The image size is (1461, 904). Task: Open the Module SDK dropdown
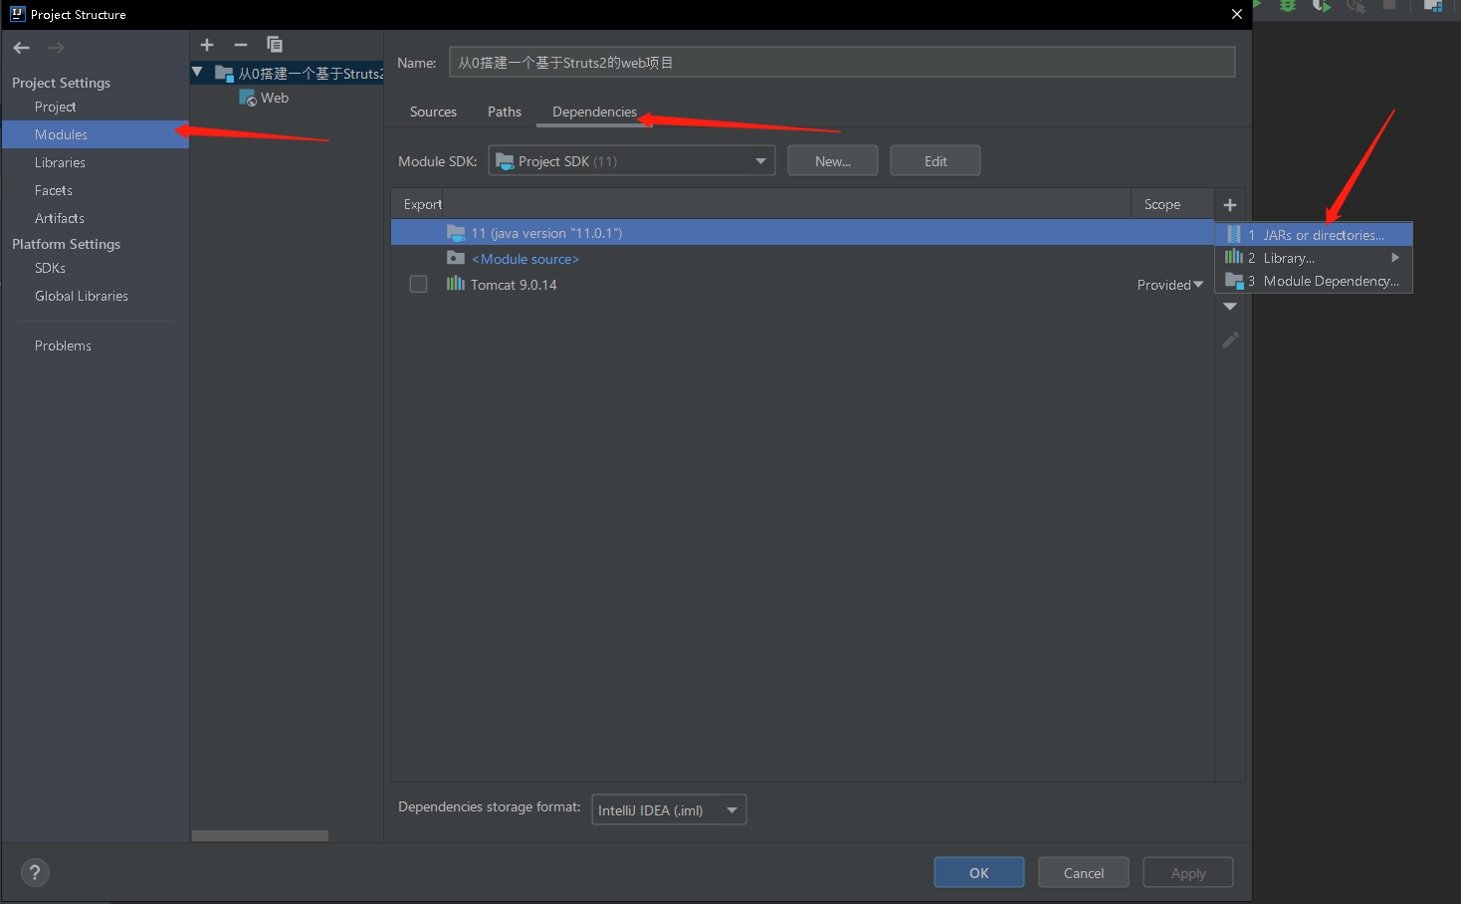(x=632, y=161)
